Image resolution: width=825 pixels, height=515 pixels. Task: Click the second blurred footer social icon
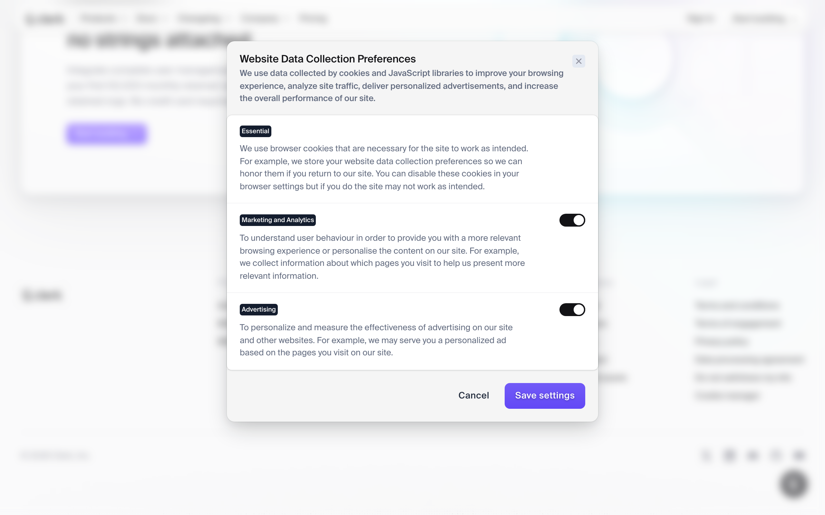coord(729,455)
